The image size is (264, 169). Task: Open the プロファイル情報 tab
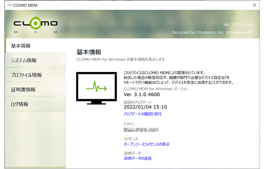[x=35, y=75]
